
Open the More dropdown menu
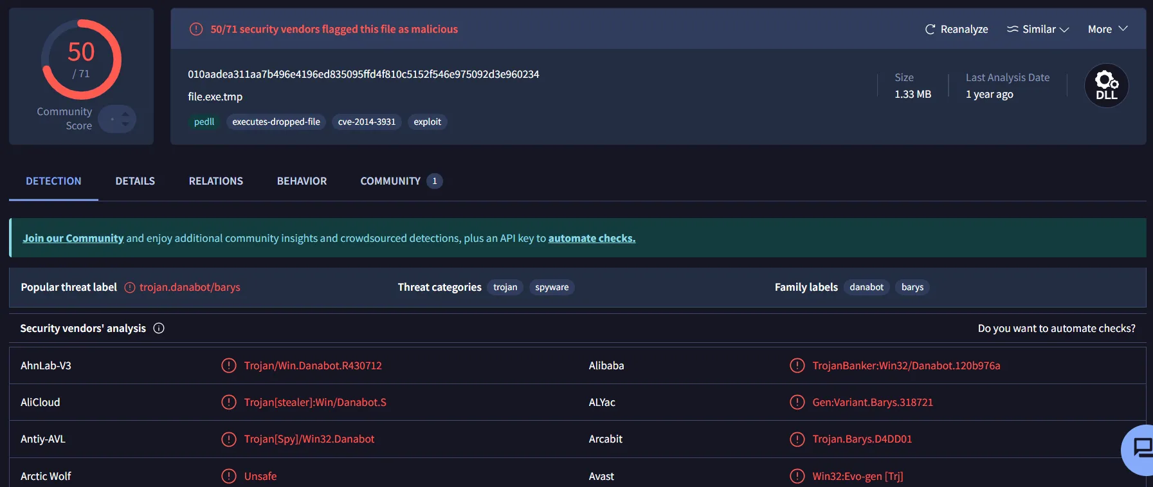[x=1107, y=29]
